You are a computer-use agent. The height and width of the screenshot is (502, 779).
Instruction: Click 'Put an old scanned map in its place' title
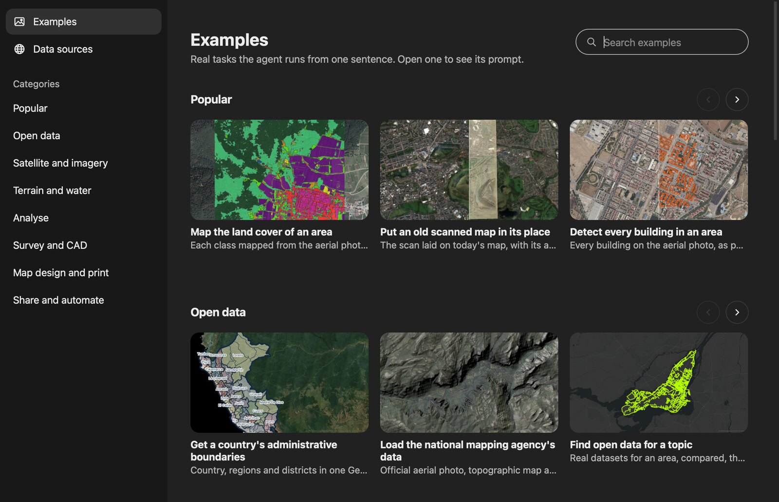coord(465,232)
